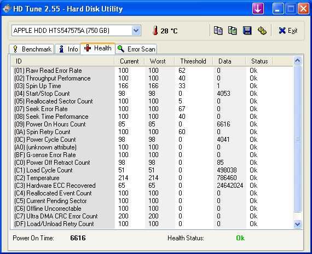Image resolution: width=312 pixels, height=254 pixels.
Task: Click the Threshold column header
Action: click(193, 61)
